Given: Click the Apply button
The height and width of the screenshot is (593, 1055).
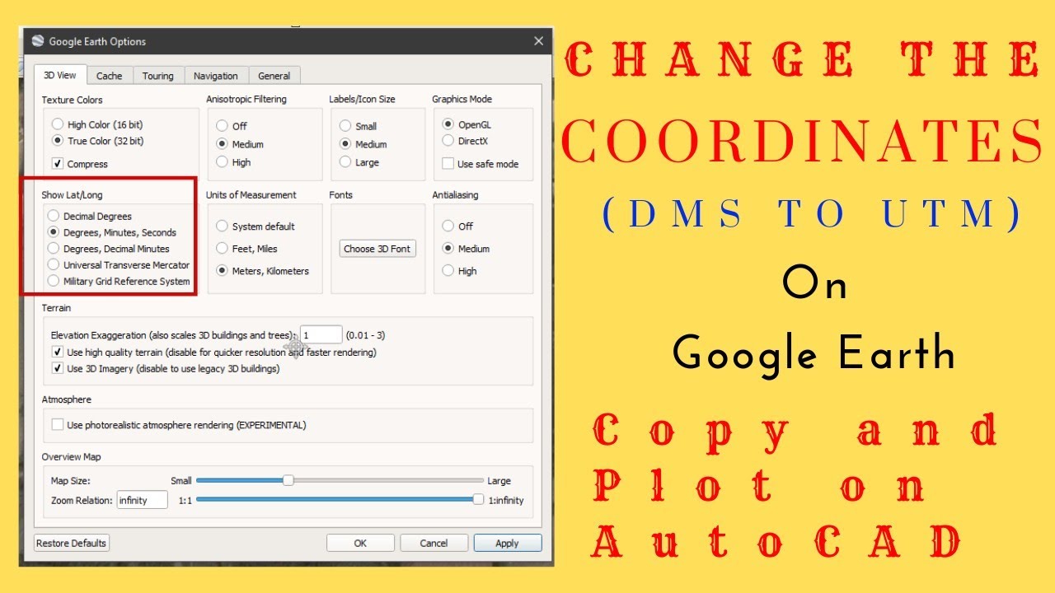Looking at the screenshot, I should 507,543.
